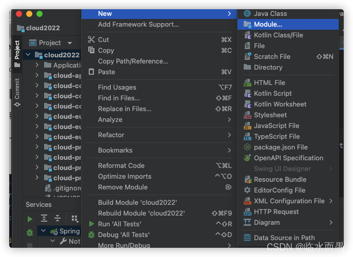
Task: Click the Diagram icon in New submenu
Action: coord(247,223)
